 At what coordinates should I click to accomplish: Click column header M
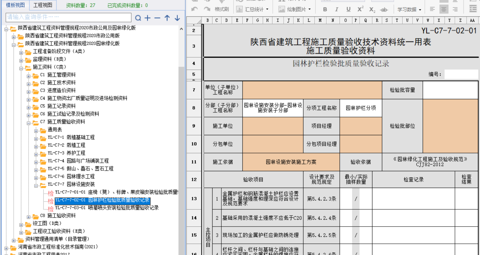tap(320, 20)
